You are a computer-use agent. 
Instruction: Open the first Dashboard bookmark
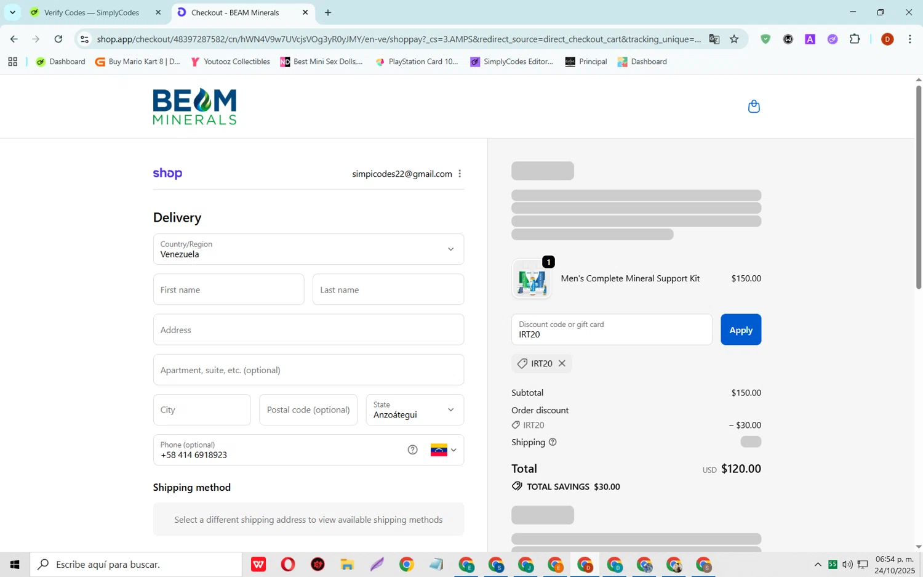coord(60,62)
